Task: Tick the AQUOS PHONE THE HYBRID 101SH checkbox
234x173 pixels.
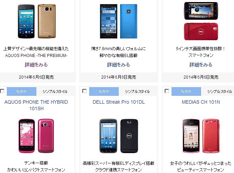Action: click(2, 91)
